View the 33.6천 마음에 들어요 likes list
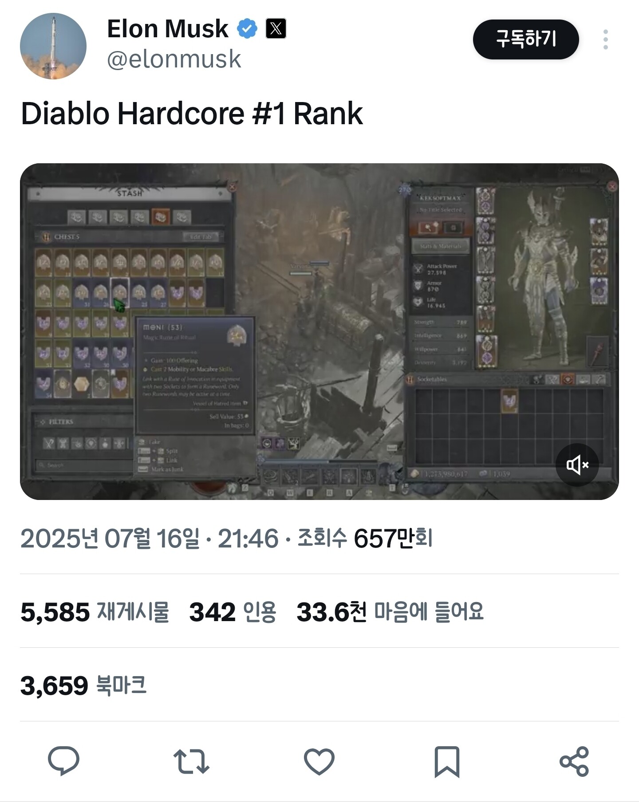Image resolution: width=639 pixels, height=811 pixels. 390,612
